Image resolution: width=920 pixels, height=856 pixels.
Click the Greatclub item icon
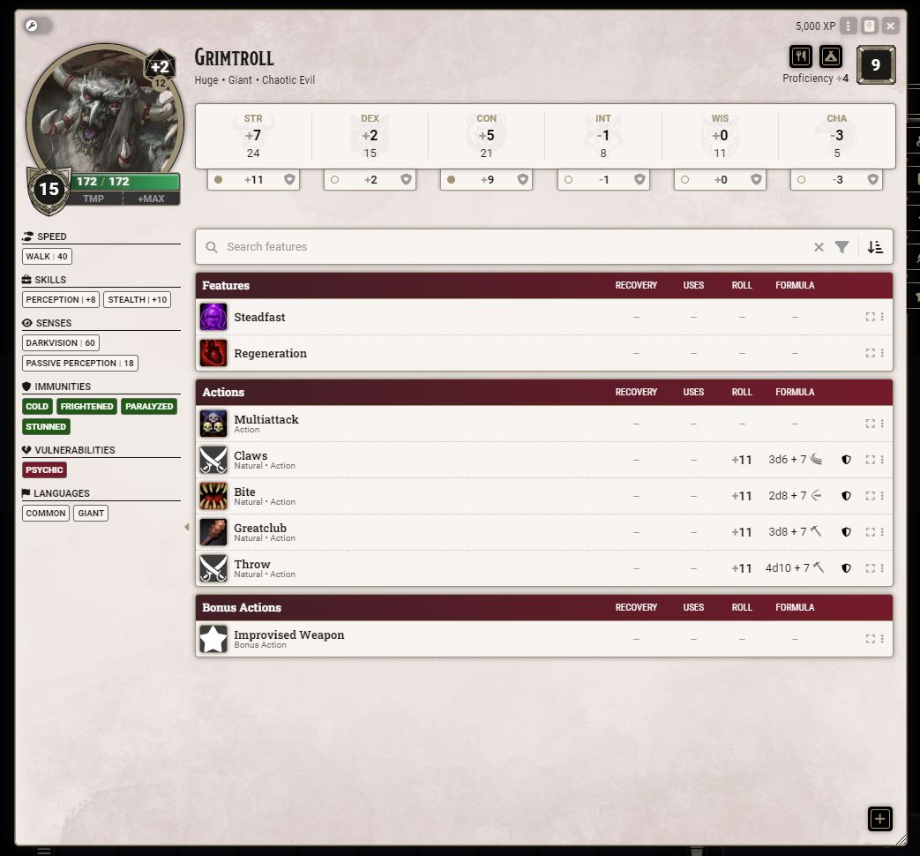[213, 532]
